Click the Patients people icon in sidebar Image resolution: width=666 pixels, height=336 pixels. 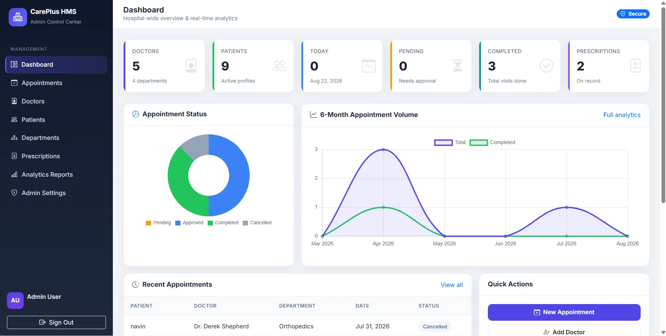pyautogui.click(x=14, y=119)
